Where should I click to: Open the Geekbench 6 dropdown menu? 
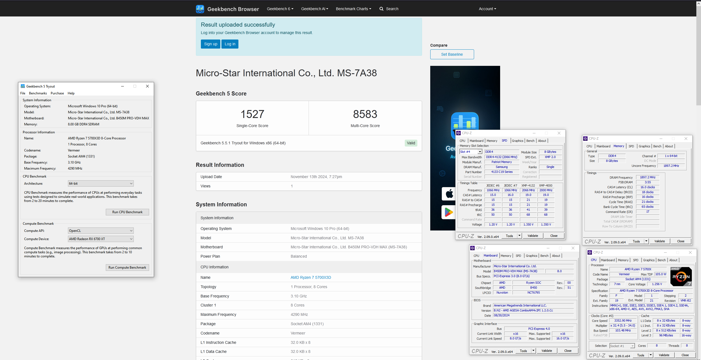pyautogui.click(x=280, y=9)
